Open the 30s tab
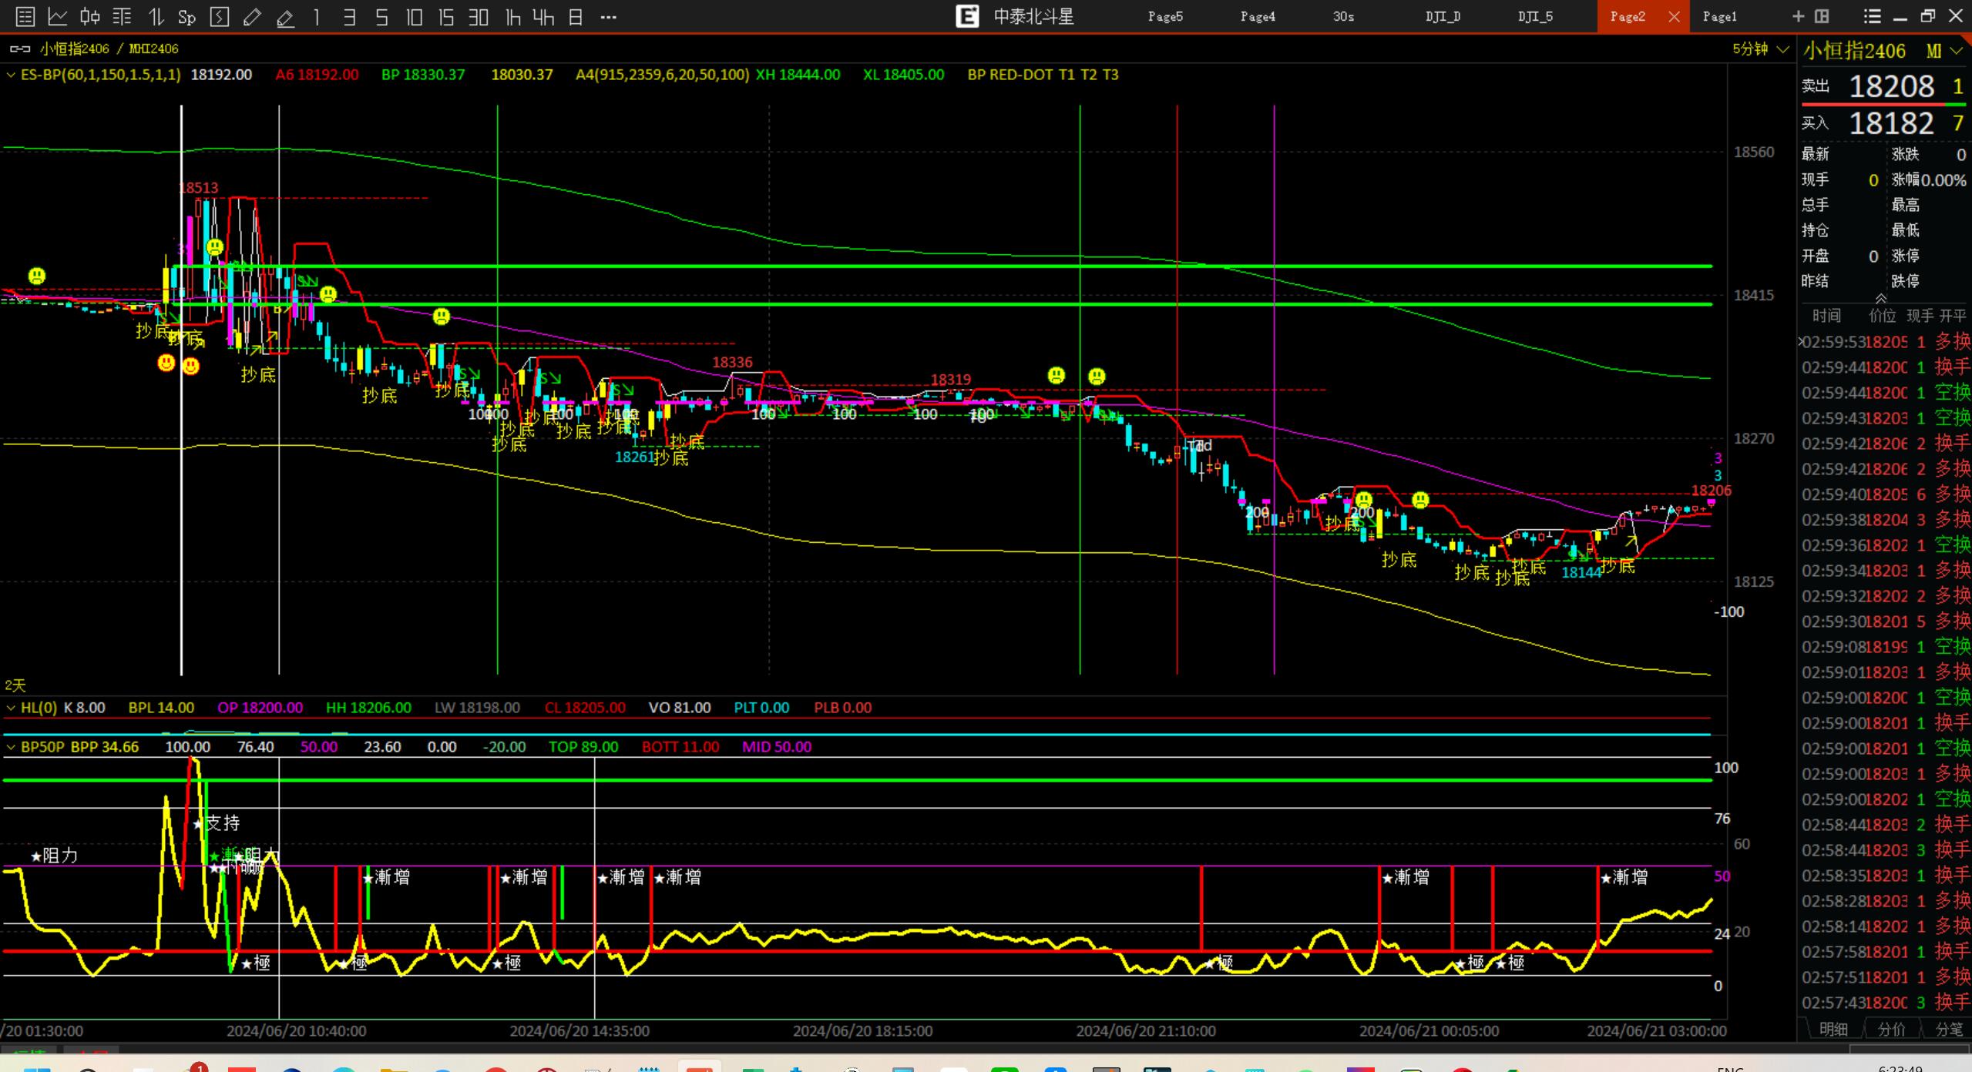Viewport: 1972px width, 1072px height. coord(1343,16)
